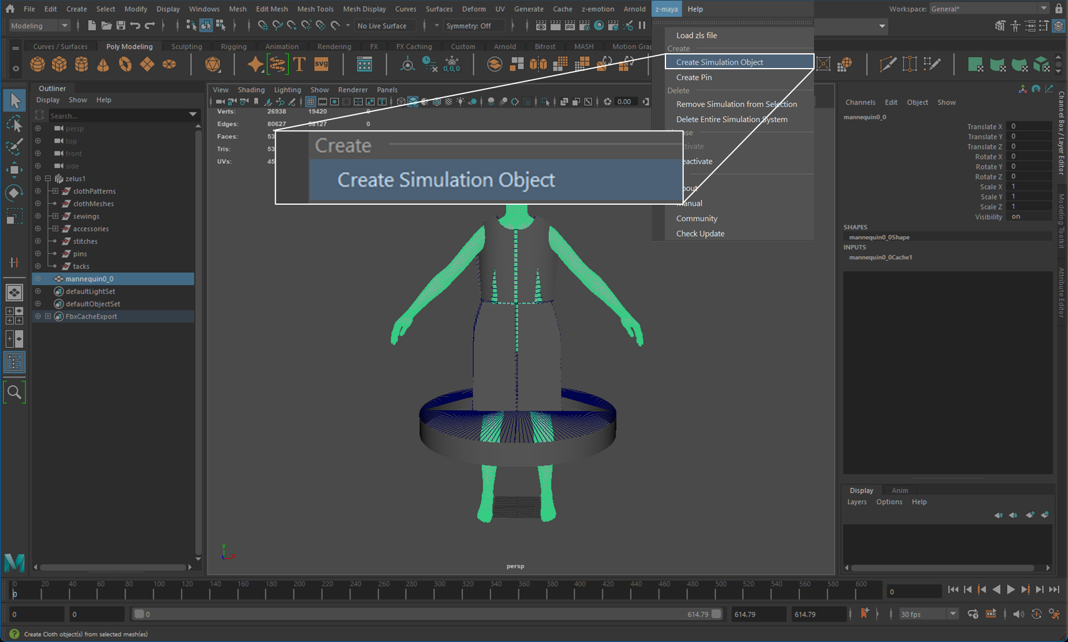
Task: Select the Multi-Cut tool in the shelf
Action: tap(887, 64)
